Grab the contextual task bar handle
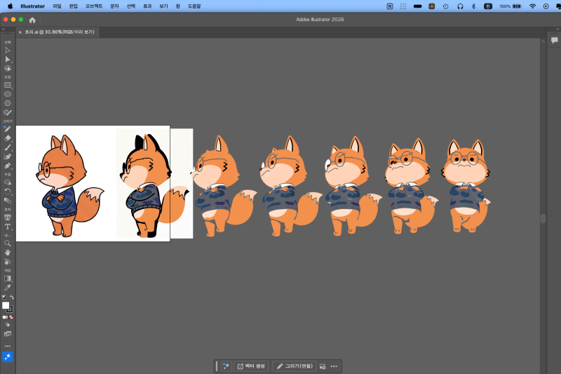Screen dimensions: 561x374 click(x=217, y=366)
